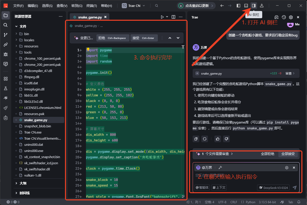Open the agent settings gear in chat input
The height and width of the screenshot is (205, 307).
pos(287,168)
